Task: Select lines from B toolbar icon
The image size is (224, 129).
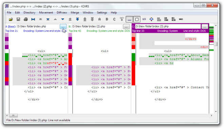Action: coord(107,19)
